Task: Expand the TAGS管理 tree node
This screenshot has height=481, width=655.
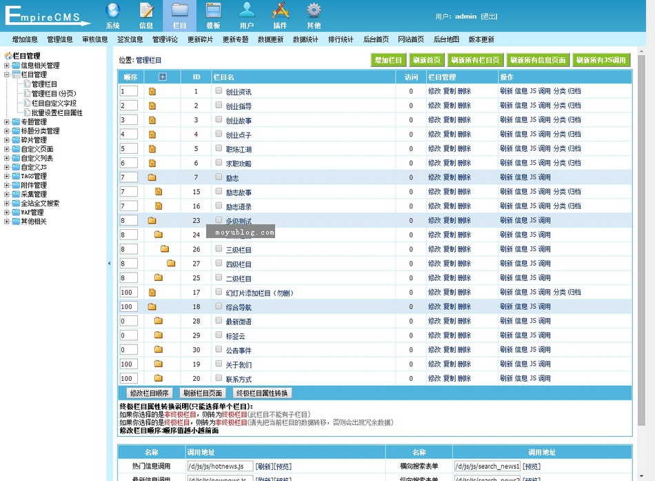Action: pyautogui.click(x=7, y=176)
